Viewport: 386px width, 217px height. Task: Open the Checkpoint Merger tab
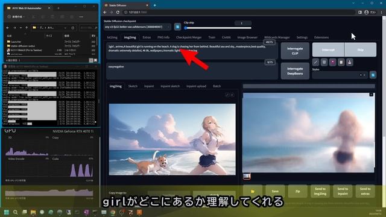click(x=189, y=37)
